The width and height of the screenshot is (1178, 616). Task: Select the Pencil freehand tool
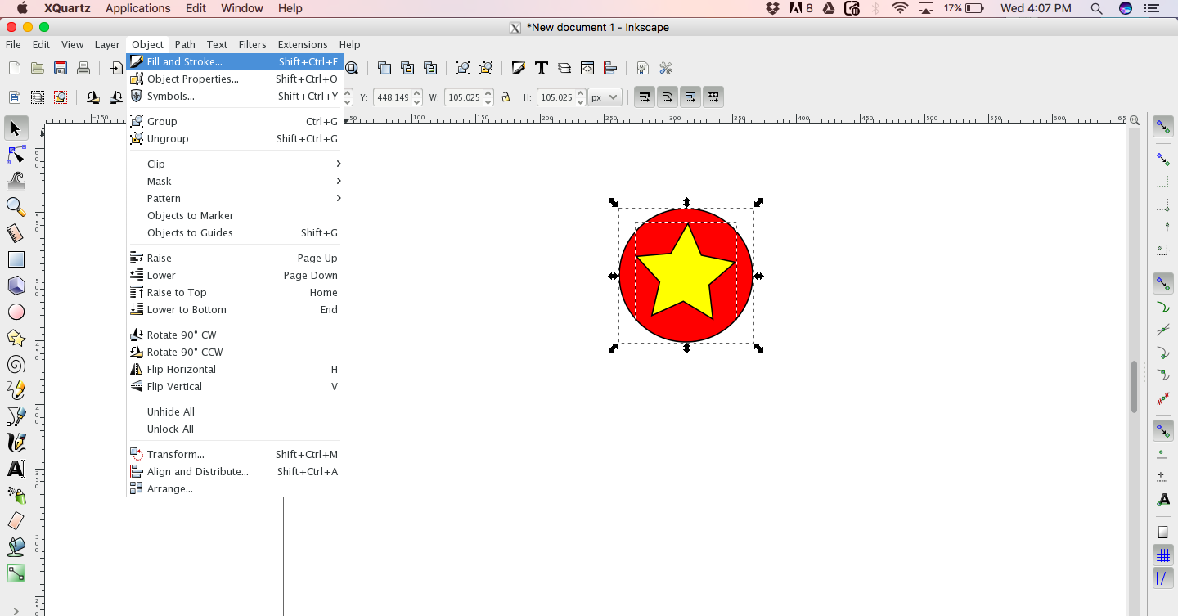pos(16,390)
